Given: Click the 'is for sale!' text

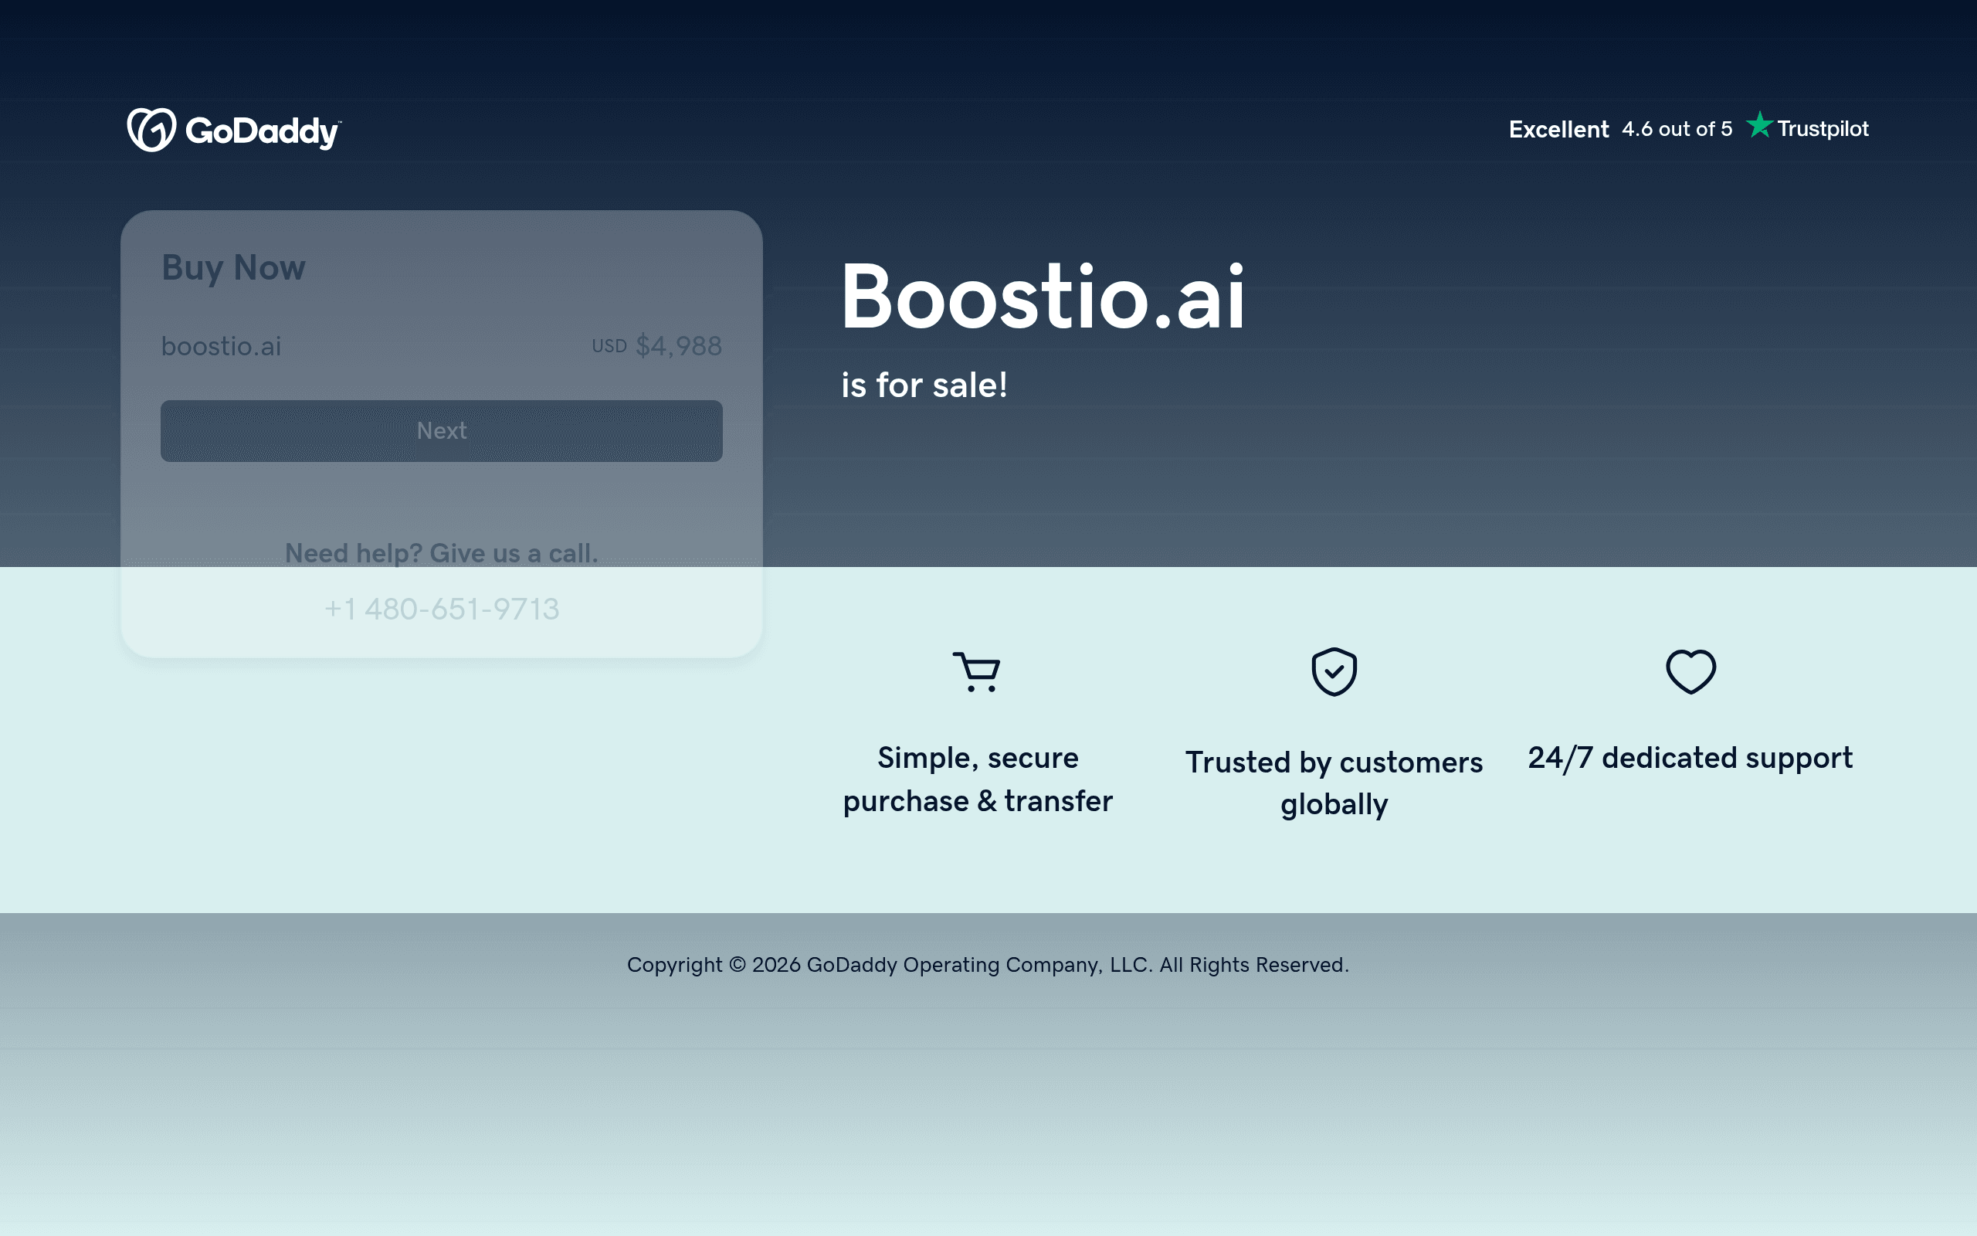Looking at the screenshot, I should [924, 385].
